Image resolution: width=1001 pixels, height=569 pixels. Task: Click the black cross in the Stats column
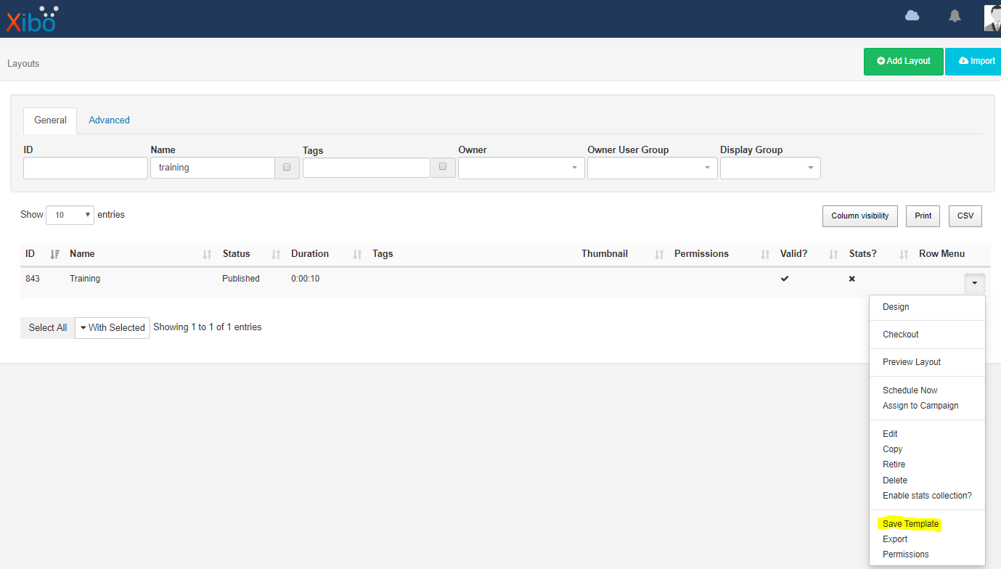point(851,278)
